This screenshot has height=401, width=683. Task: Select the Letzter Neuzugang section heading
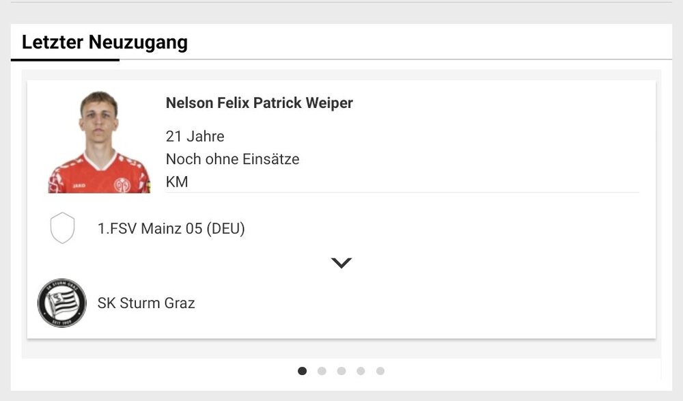click(x=104, y=42)
